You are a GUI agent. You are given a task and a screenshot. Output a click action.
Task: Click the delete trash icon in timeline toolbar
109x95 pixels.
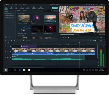(x=11, y=40)
